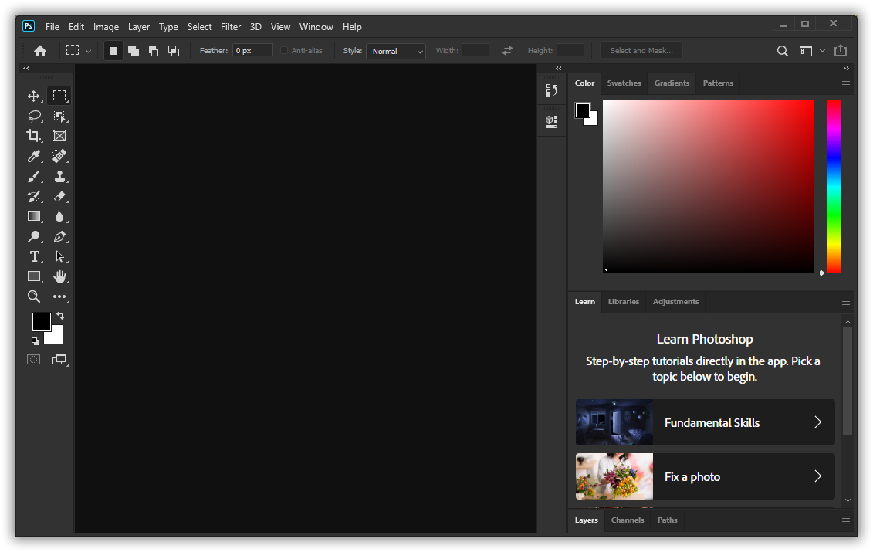Select the Rectangle shape tool
Screen dimensions: 873x552
(x=34, y=277)
